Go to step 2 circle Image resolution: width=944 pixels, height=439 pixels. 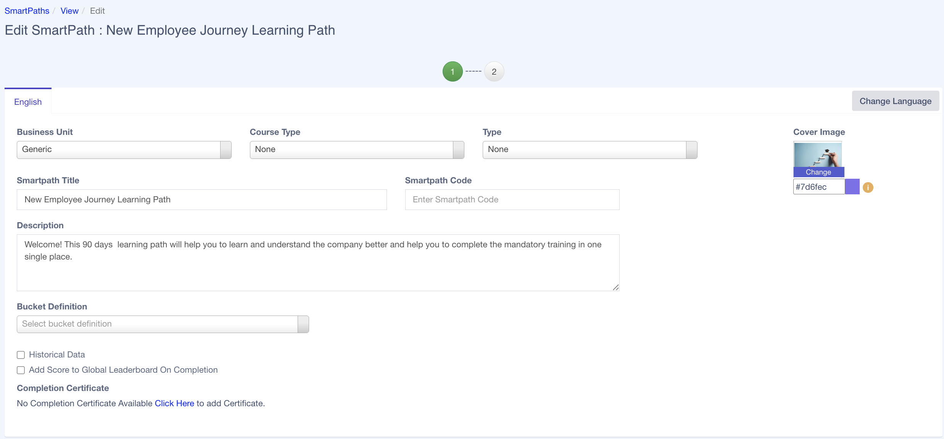tap(494, 72)
